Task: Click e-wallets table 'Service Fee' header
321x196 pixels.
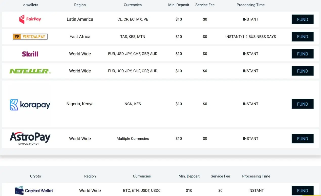Action: coord(205,5)
